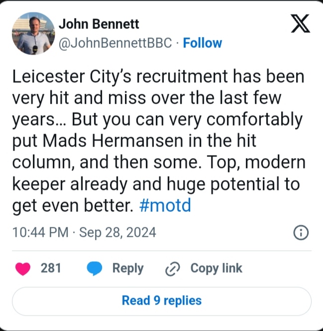Image resolution: width=323 pixels, height=331 pixels.
Task: Click the 10:44 PM time stamp
Action: click(40, 232)
